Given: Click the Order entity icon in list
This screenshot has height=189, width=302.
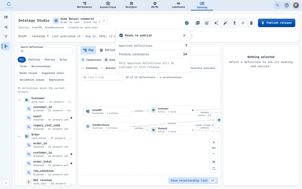Looking at the screenshot, I should (x=27, y=136).
